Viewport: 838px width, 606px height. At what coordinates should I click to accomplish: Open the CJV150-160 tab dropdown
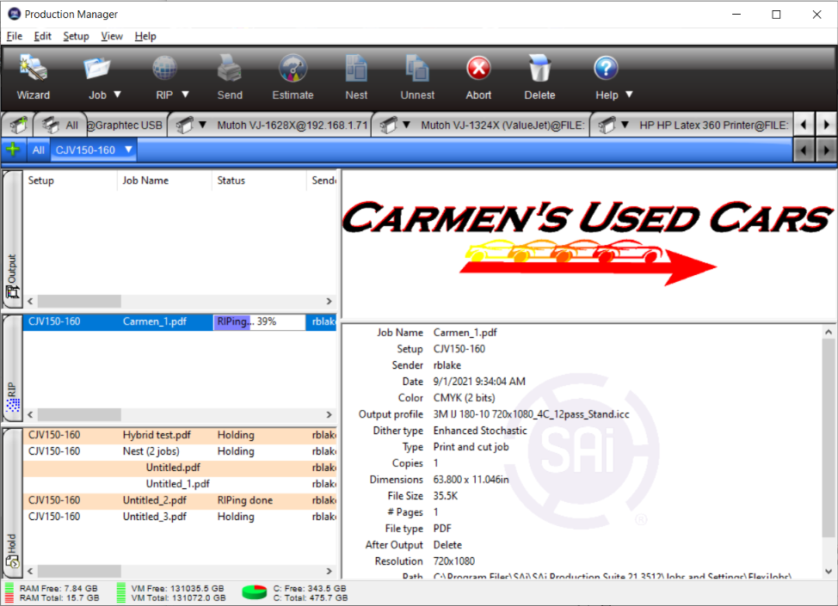pos(128,150)
